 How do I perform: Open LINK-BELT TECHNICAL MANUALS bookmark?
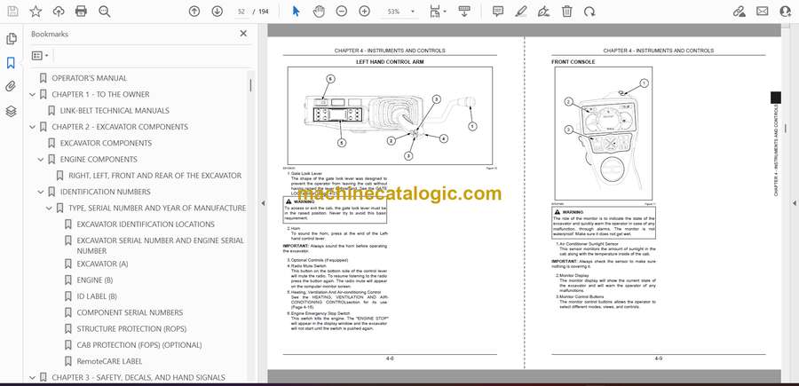pos(115,111)
